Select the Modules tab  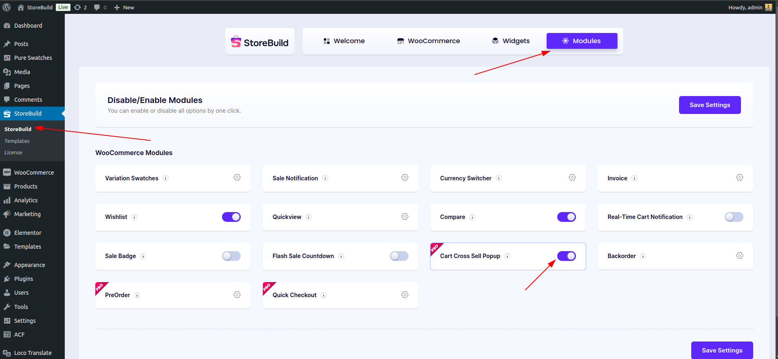[x=582, y=41]
